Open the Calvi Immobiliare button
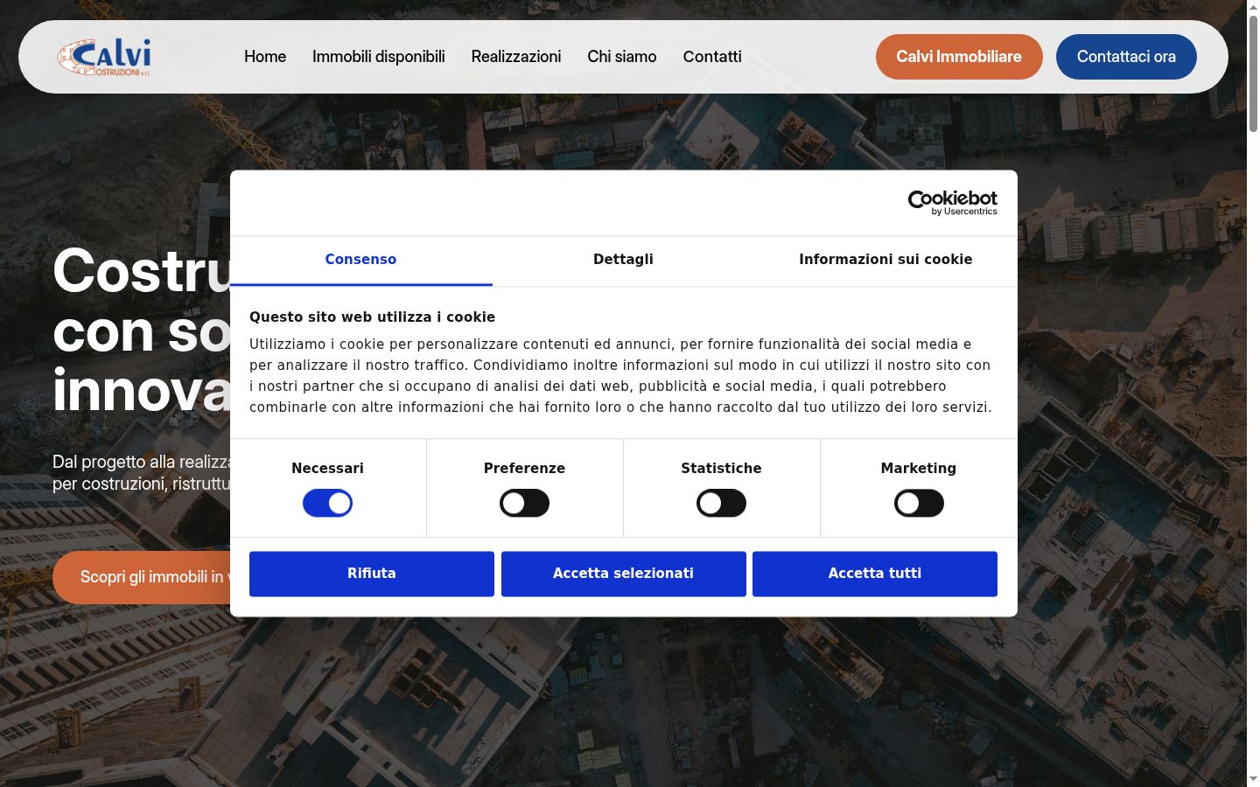The image size is (1260, 787). pyautogui.click(x=959, y=57)
